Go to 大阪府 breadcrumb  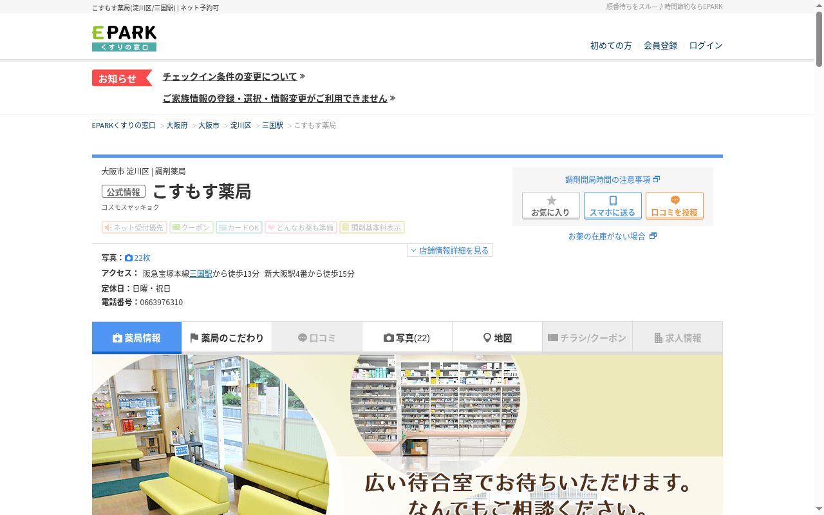(177, 126)
